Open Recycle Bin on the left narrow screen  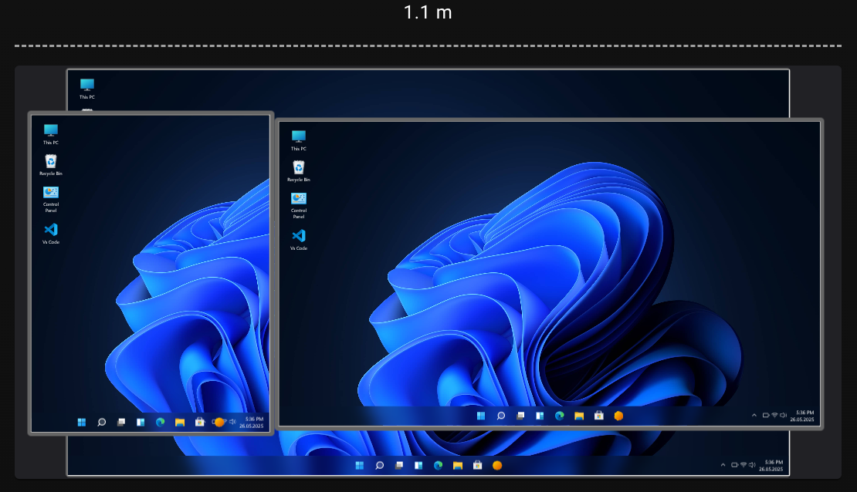pyautogui.click(x=51, y=165)
